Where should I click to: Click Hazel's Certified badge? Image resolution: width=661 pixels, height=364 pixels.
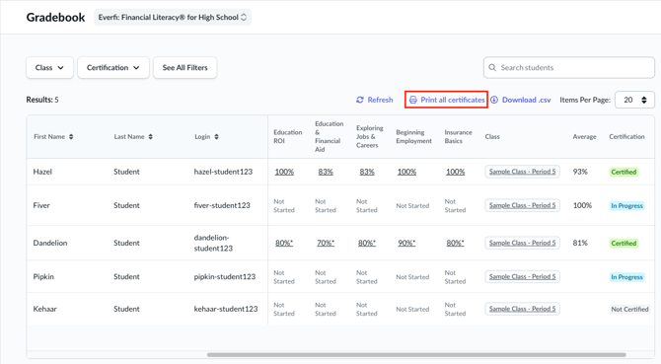click(x=624, y=172)
